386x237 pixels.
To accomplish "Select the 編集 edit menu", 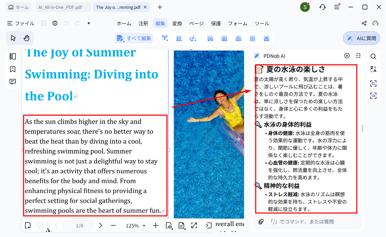I will [x=160, y=24].
